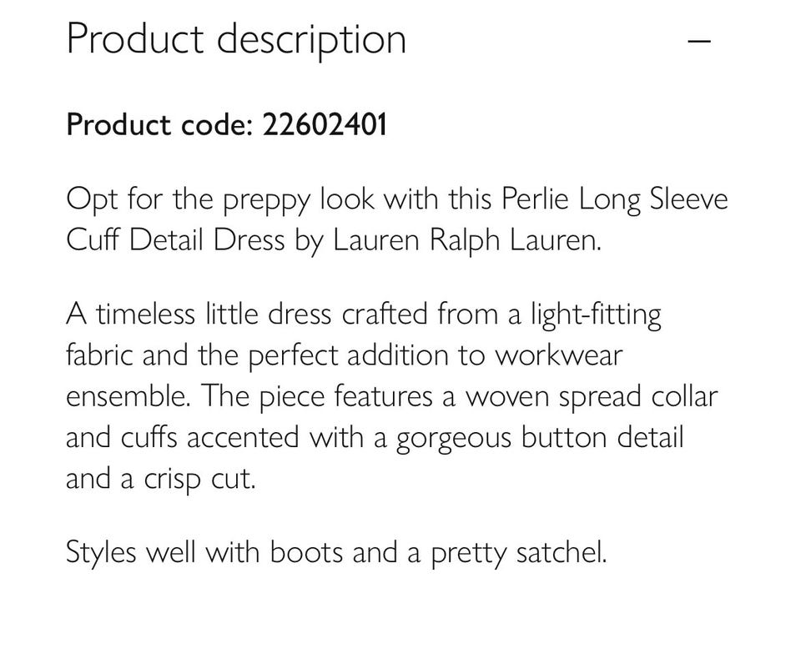Click the 'gorgeous button detail' phrase
This screenshot has height=669, width=801.
pyautogui.click(x=540, y=438)
